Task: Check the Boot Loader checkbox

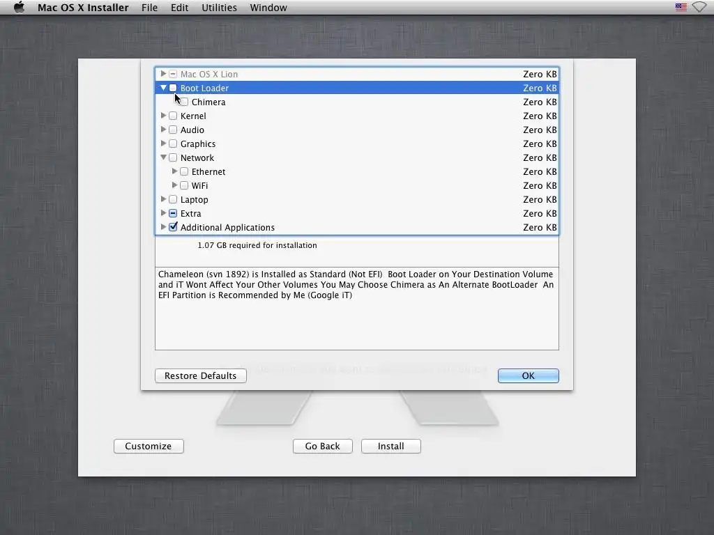Action: click(x=173, y=88)
